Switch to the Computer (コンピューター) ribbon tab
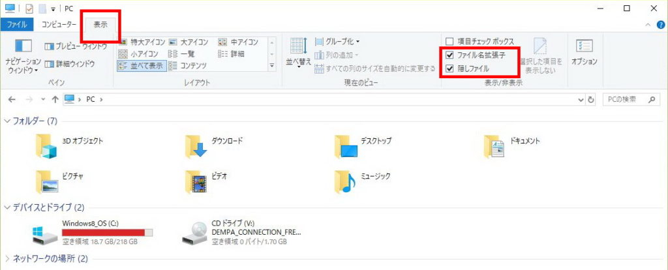This screenshot has width=668, height=270. pos(59,25)
